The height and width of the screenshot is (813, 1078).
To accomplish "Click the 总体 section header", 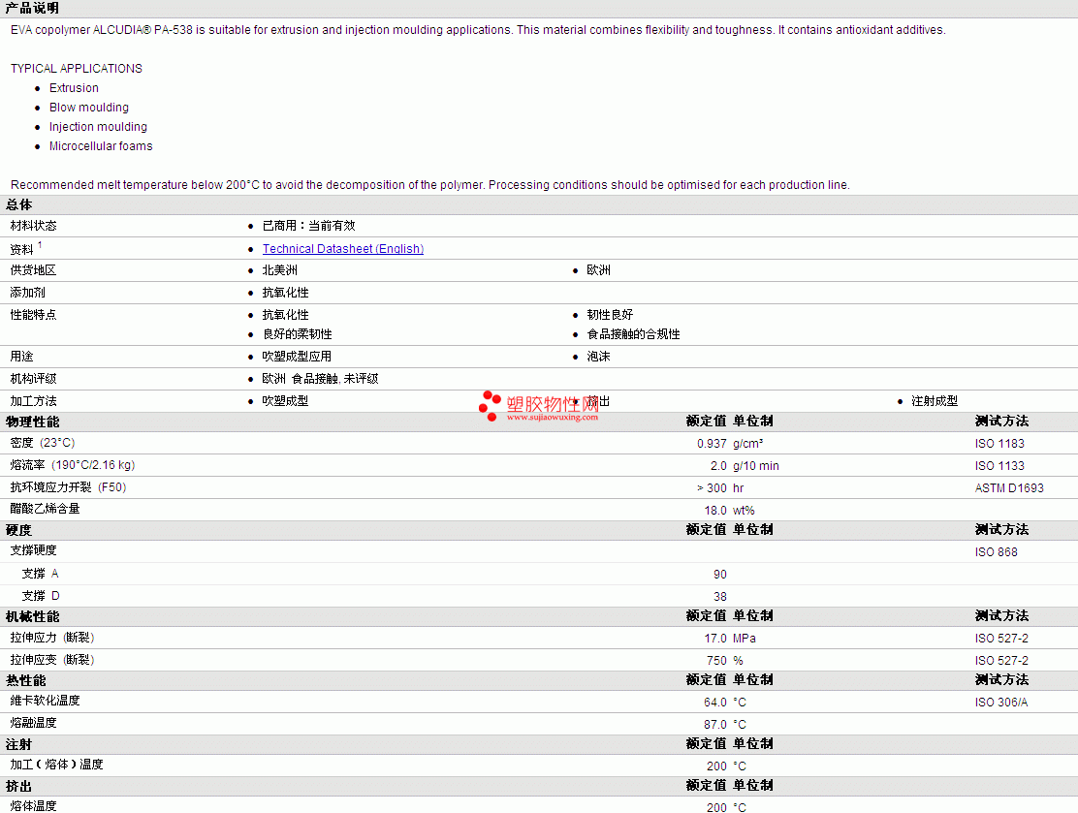I will pos(19,204).
